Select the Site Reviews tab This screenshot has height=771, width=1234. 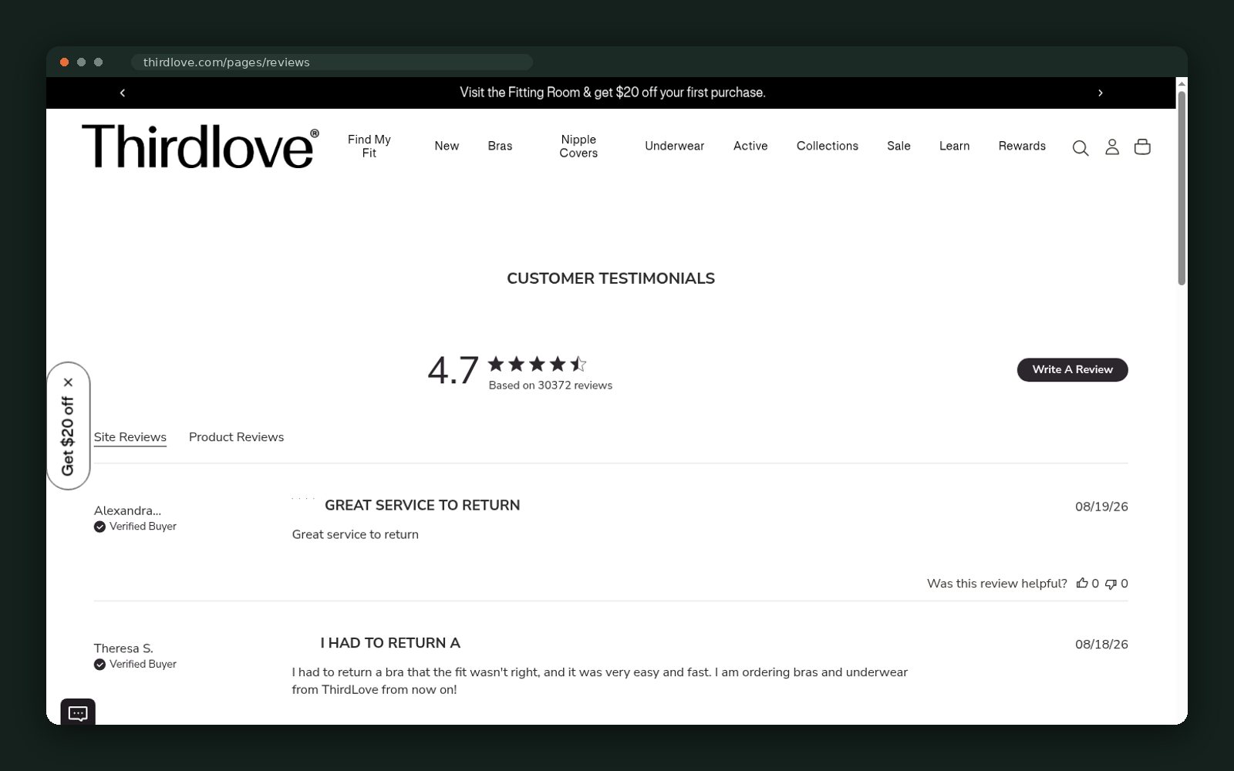tap(130, 437)
